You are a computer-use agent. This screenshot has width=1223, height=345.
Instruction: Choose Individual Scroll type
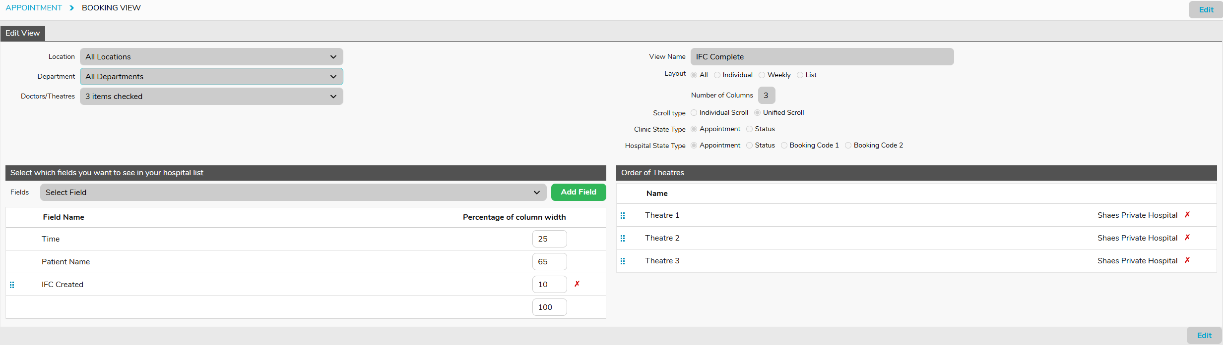tap(694, 113)
